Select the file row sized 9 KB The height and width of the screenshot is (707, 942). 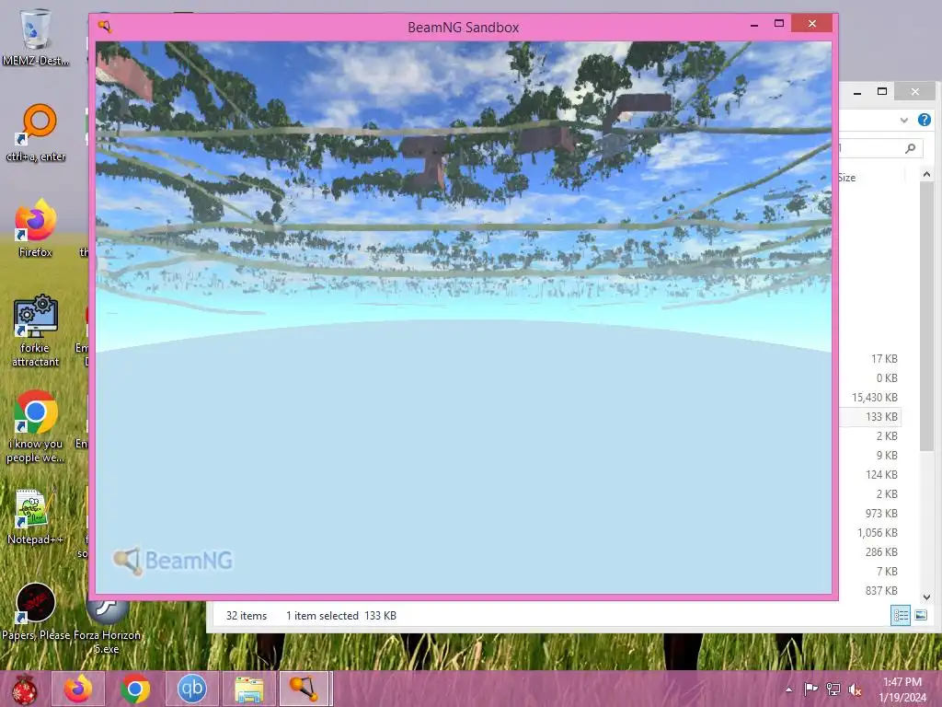[869, 455]
